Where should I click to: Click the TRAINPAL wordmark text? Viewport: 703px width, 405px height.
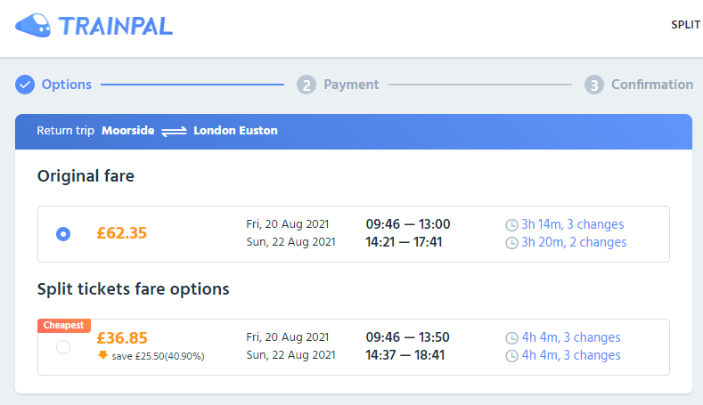point(116,26)
